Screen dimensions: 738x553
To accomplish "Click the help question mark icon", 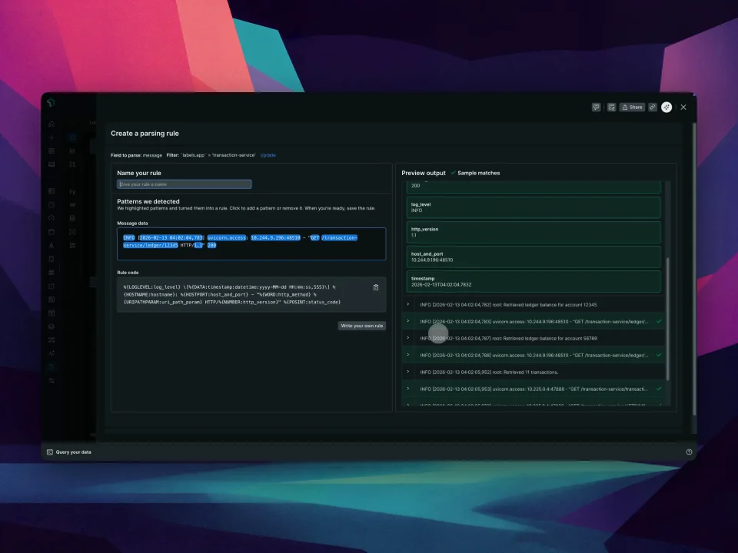I will pyautogui.click(x=689, y=452).
